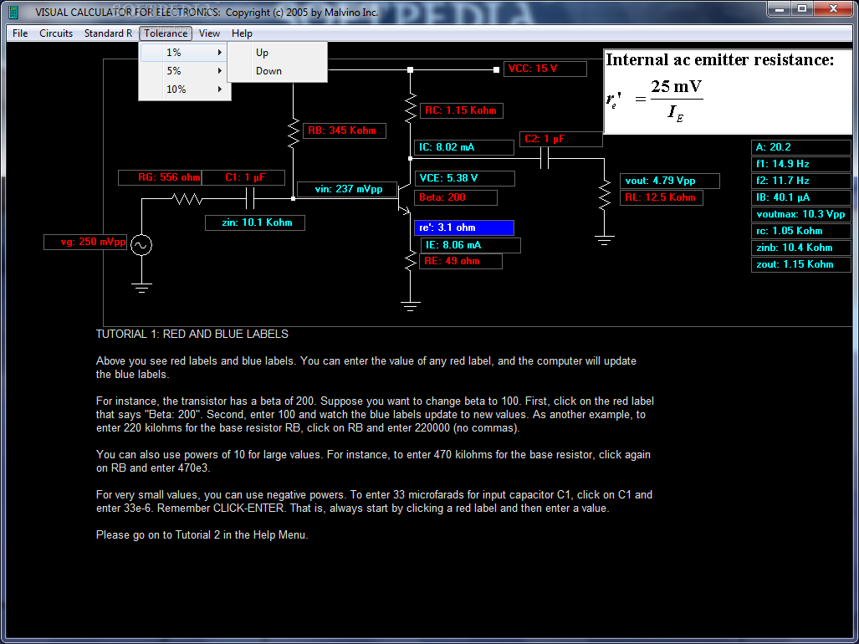Close the open Tolerance menu
859x644 pixels.
[x=166, y=33]
